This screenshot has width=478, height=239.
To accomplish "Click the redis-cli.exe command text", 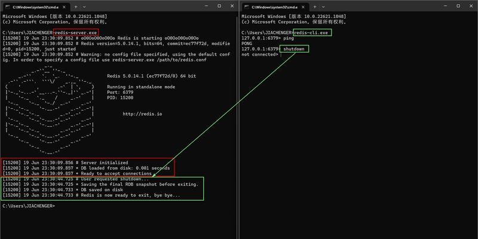I will pyautogui.click(x=312, y=33).
